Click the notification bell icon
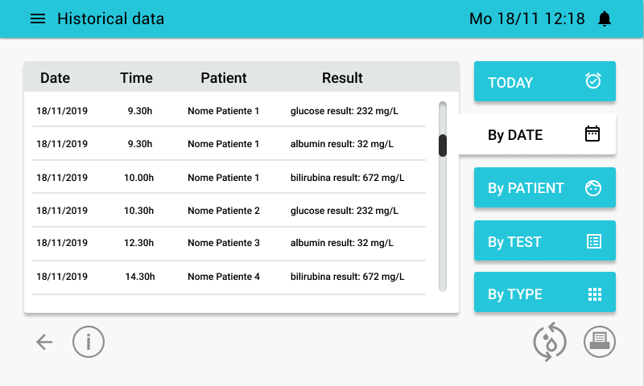Viewport: 644px width, 386px height. pyautogui.click(x=605, y=18)
